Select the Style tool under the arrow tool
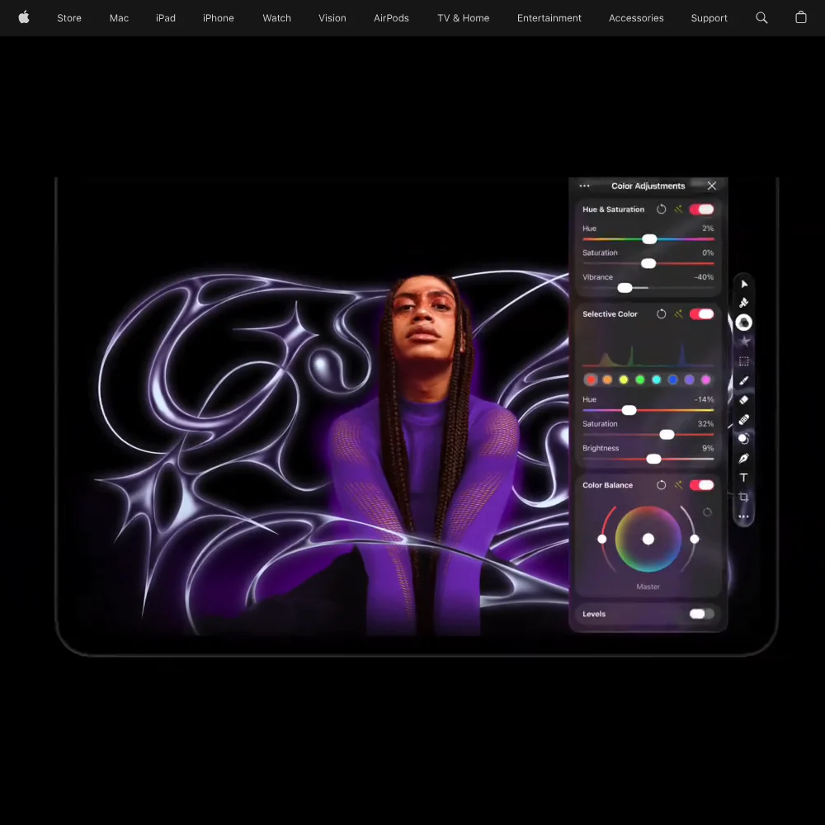 click(744, 303)
